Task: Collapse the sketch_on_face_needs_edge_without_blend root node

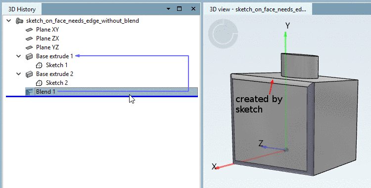Action: pos(9,21)
